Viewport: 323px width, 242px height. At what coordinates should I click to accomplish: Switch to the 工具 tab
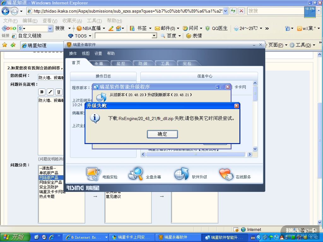[x=165, y=63]
